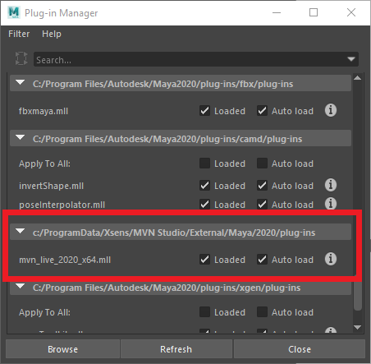Screen dimensions: 371x364
Task: Minimize the Plug-in Manager window
Action: pyautogui.click(x=277, y=12)
